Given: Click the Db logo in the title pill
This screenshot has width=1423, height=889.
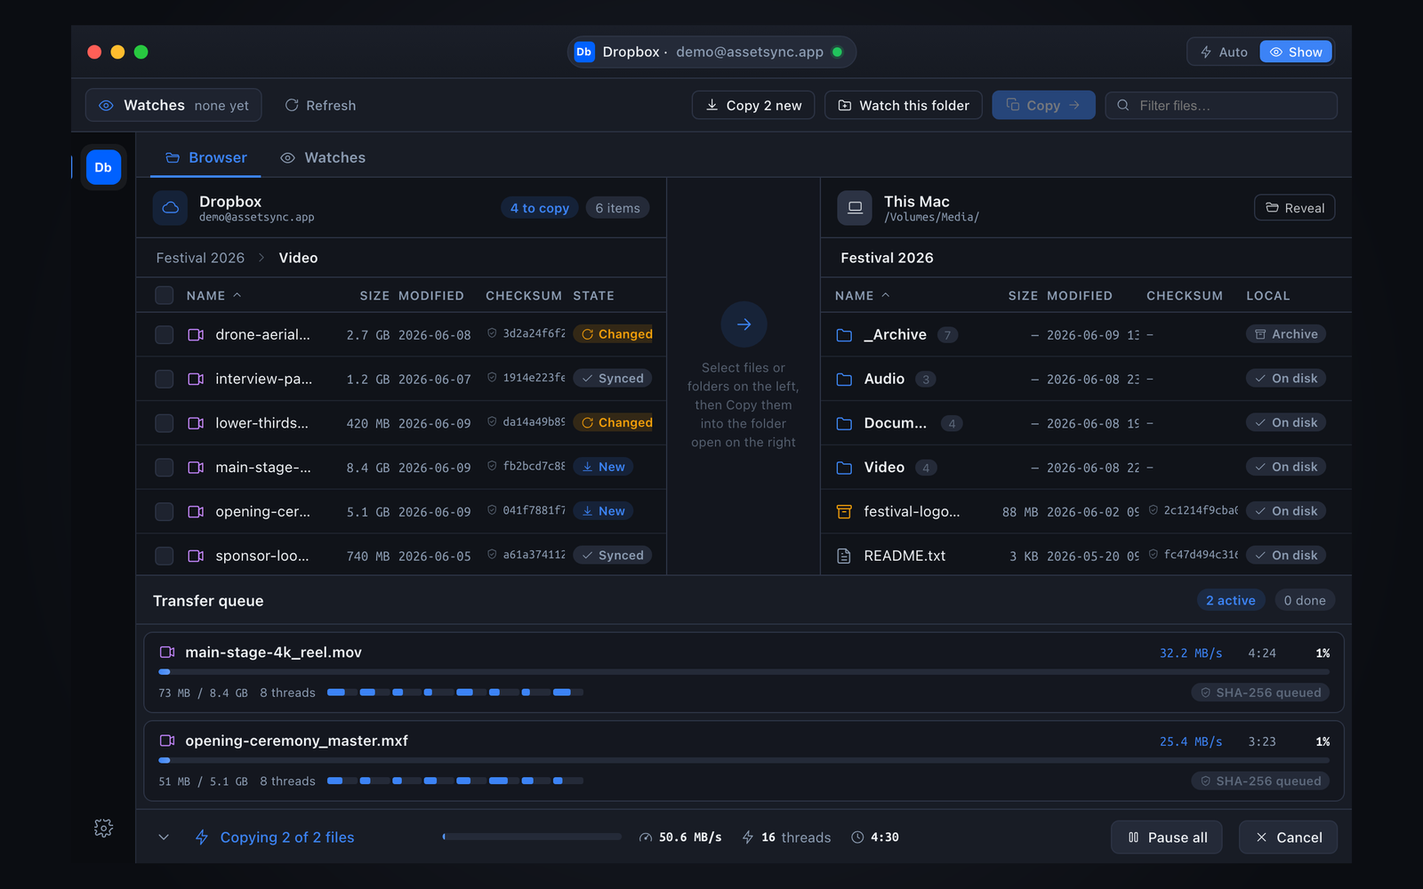Looking at the screenshot, I should coord(584,52).
